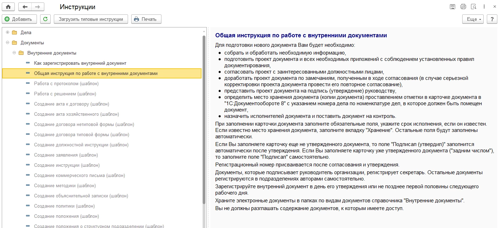Click the Добавить button
Image resolution: width=503 pixels, height=228 pixels.
tap(19, 19)
